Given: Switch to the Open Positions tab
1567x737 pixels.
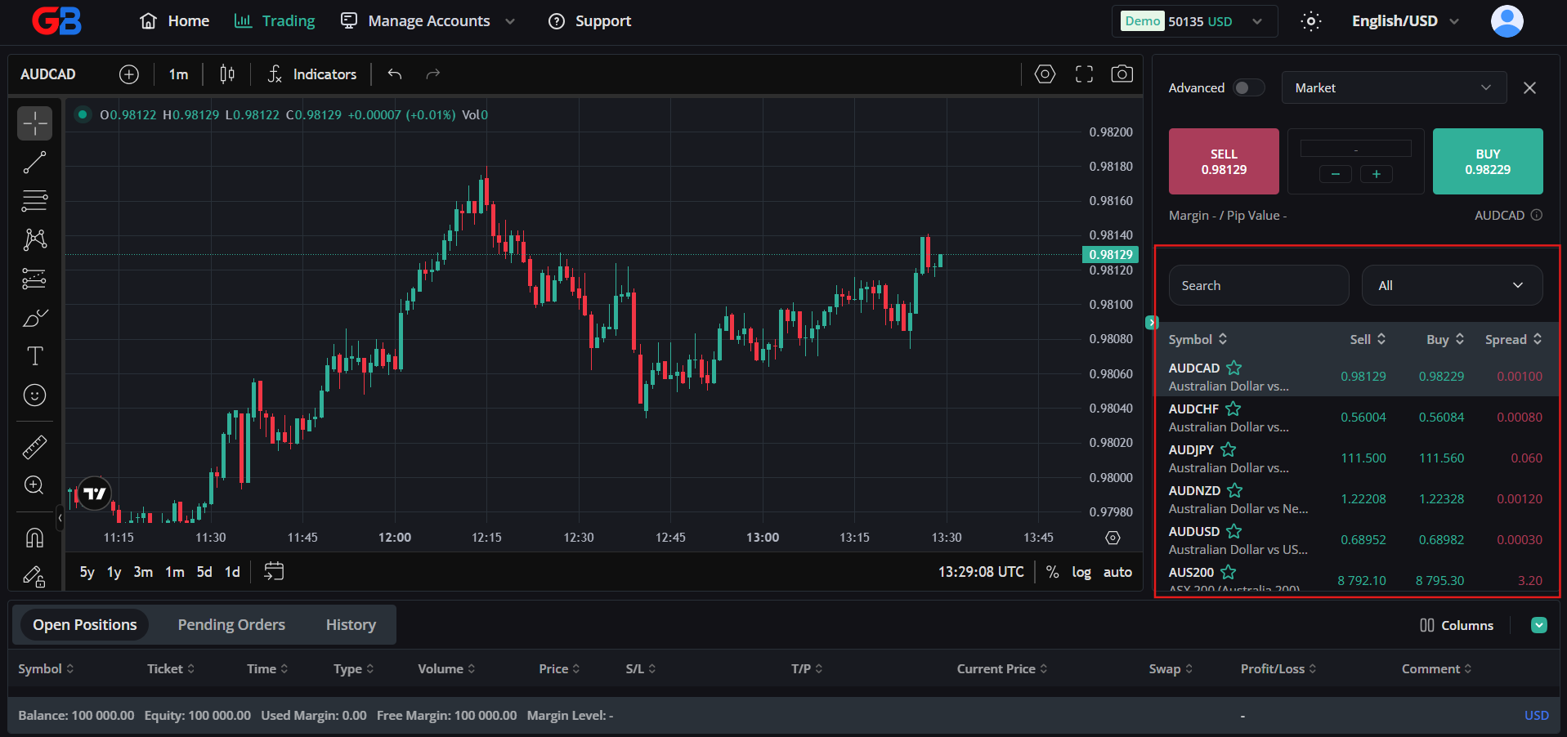Looking at the screenshot, I should pos(85,625).
